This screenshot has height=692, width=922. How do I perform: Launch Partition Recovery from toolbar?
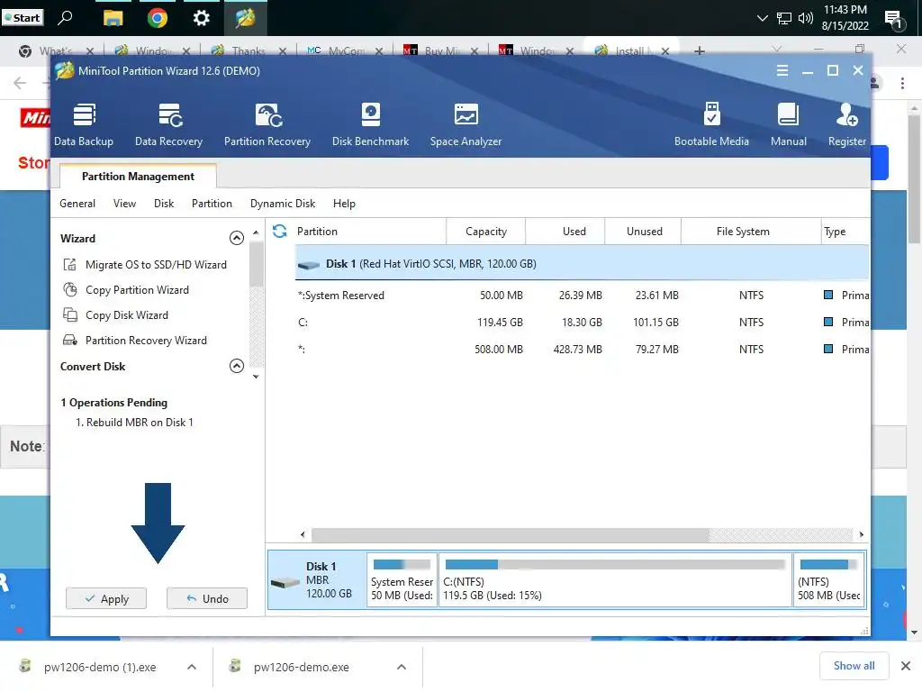(267, 124)
